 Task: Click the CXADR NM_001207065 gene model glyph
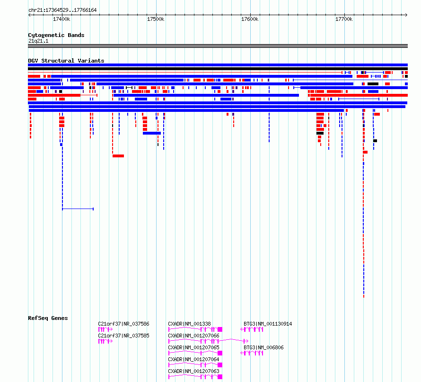click(x=195, y=353)
